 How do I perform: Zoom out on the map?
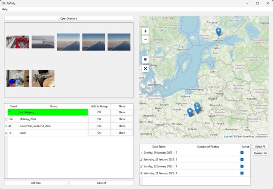tap(145, 39)
